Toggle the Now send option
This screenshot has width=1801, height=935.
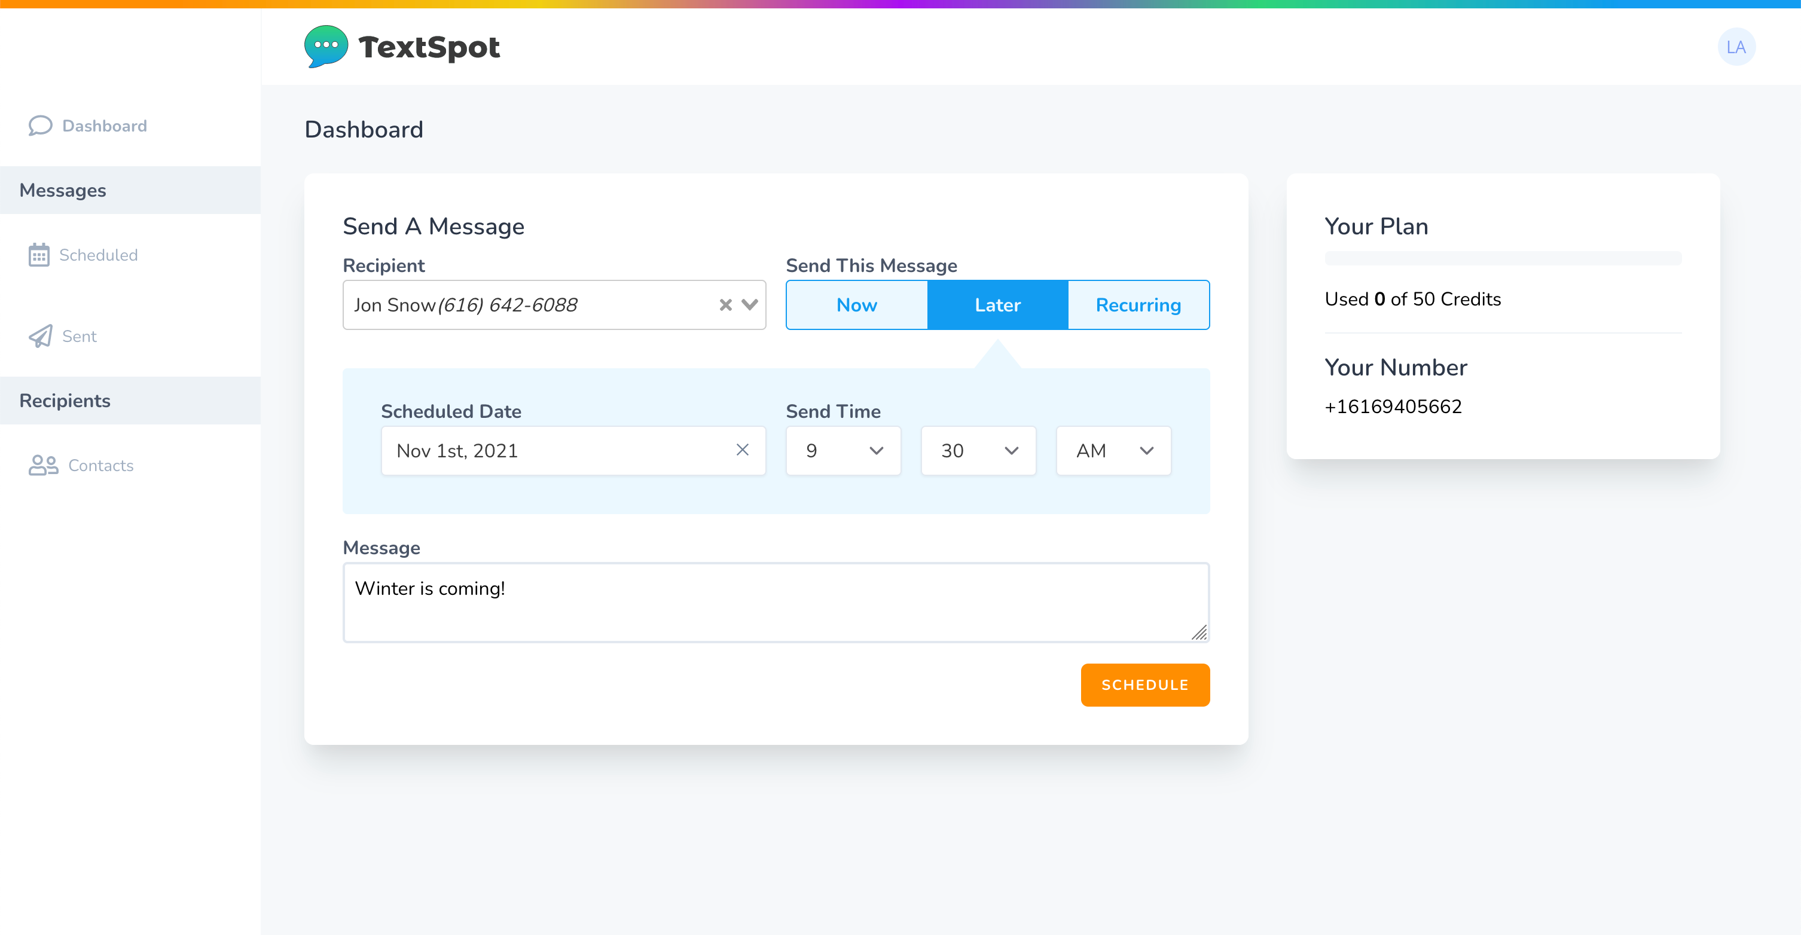[x=856, y=305]
